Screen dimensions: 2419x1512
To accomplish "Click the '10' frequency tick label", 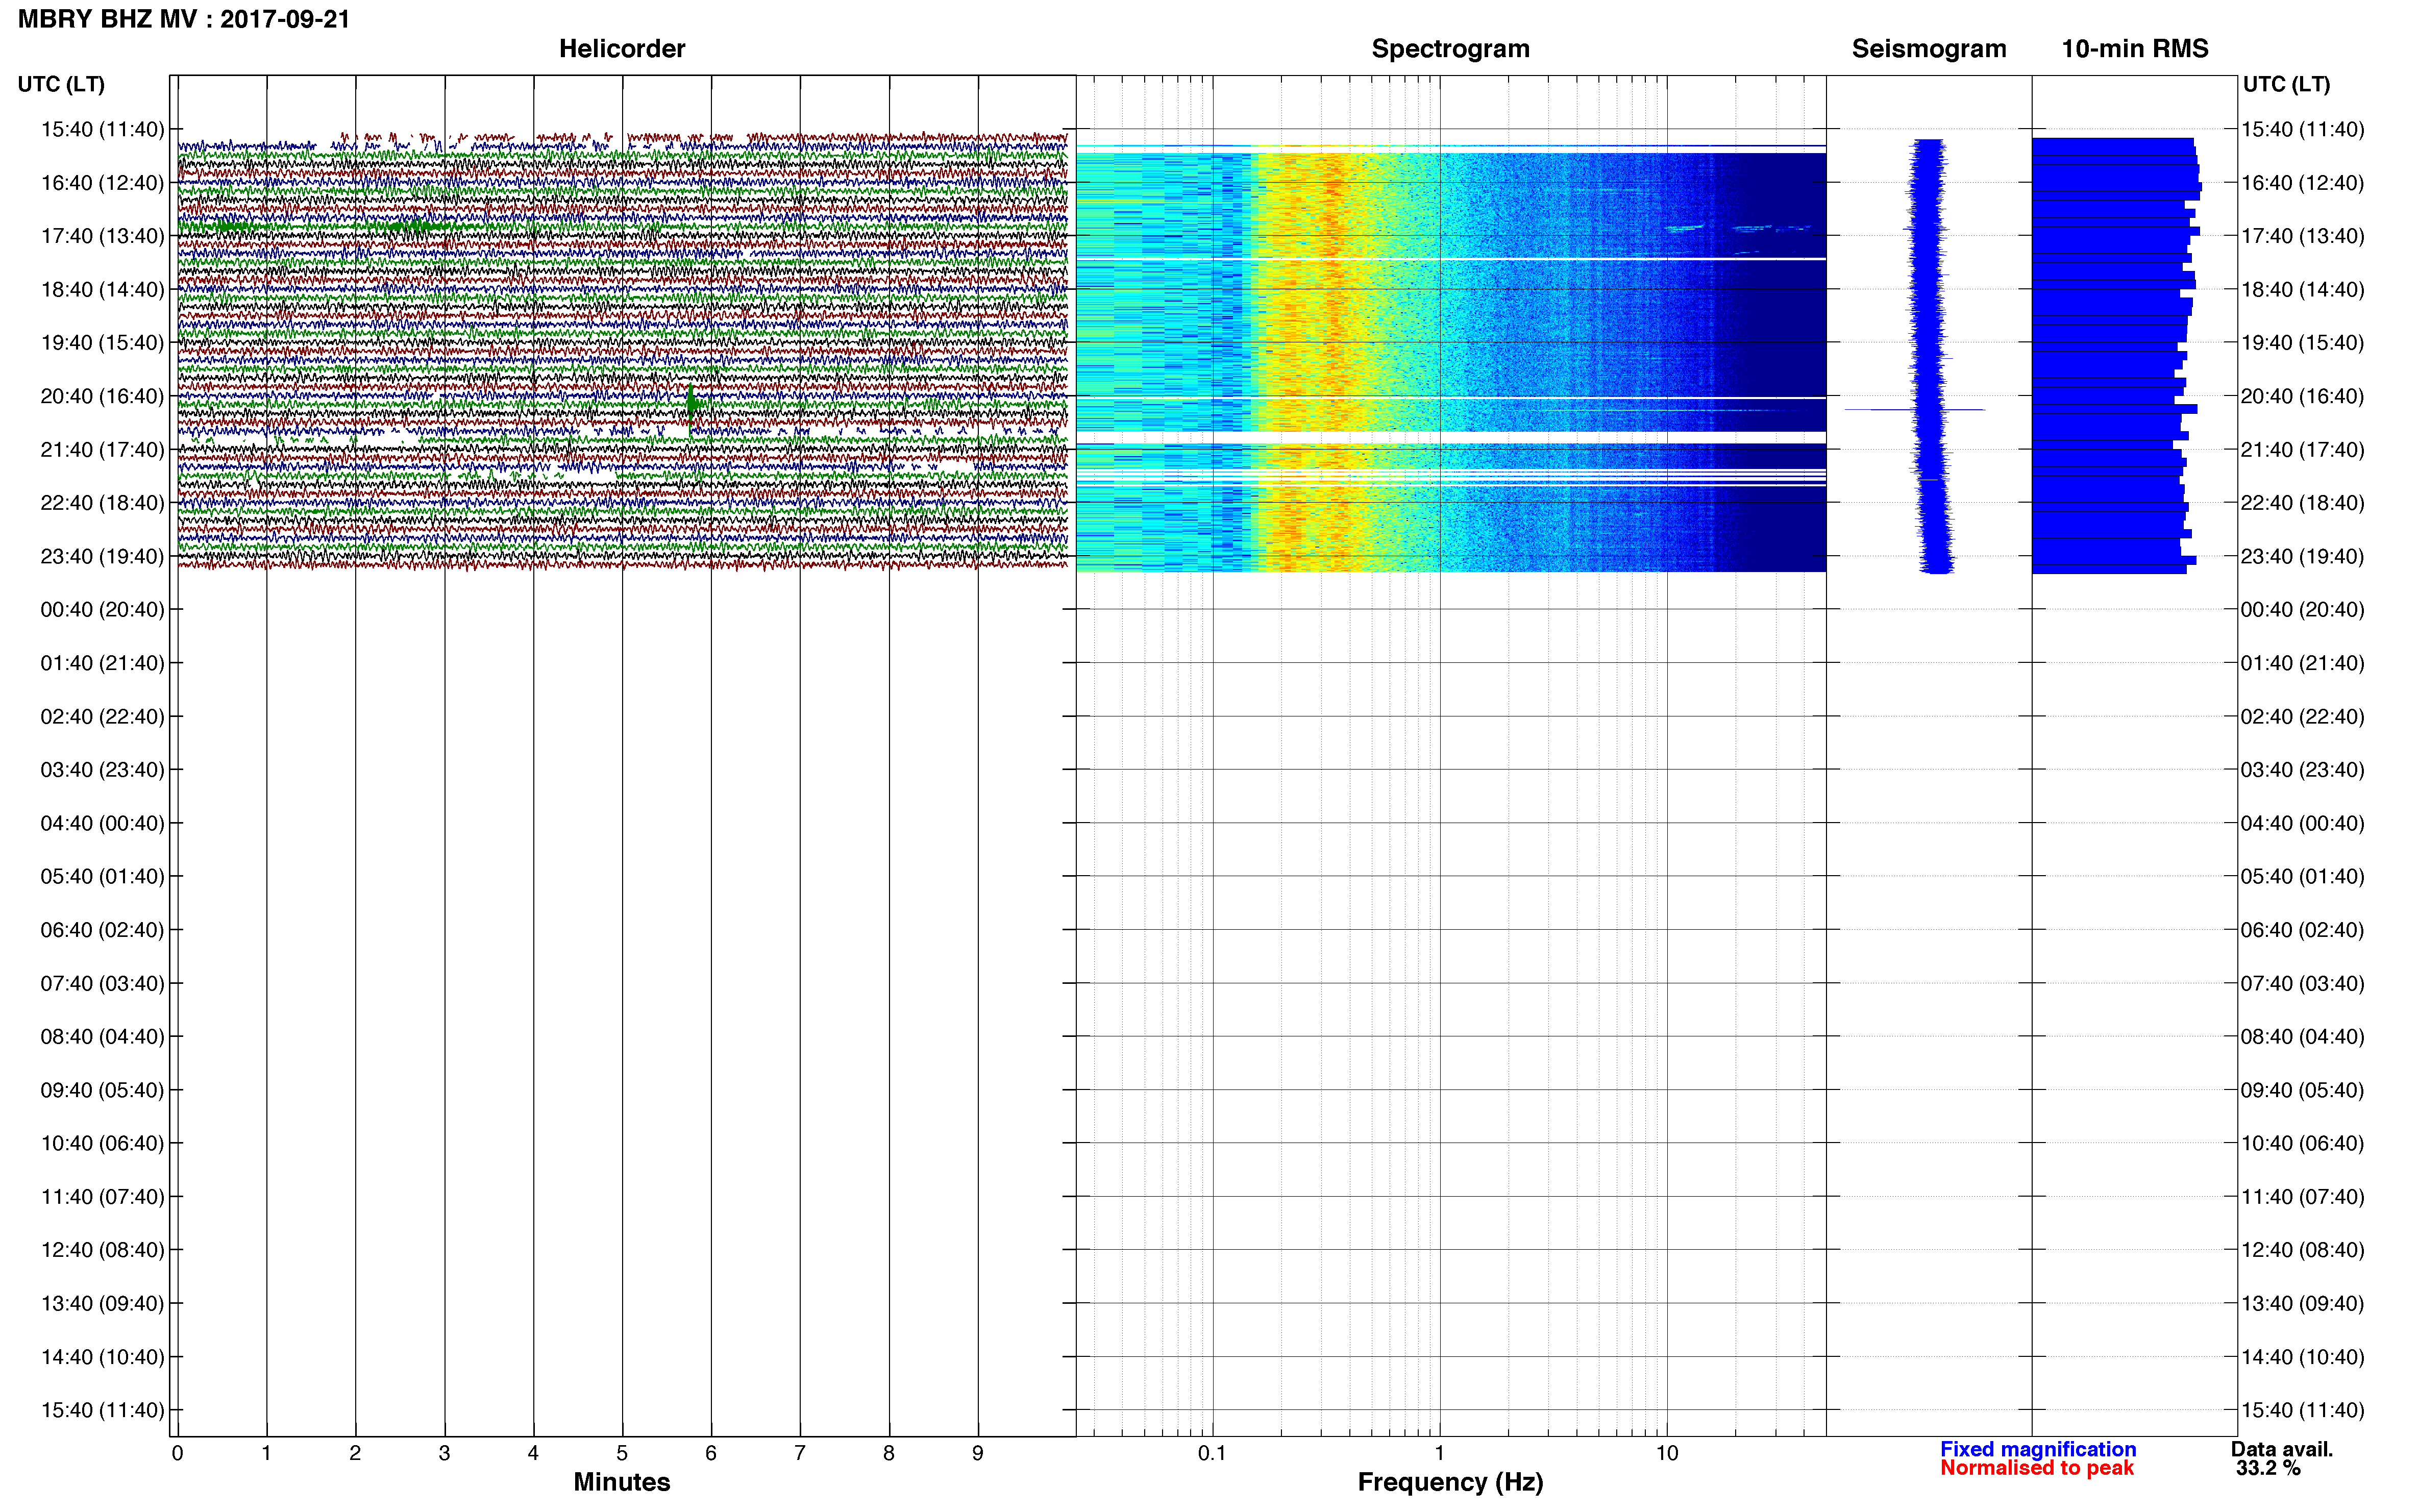I will click(x=1666, y=1453).
